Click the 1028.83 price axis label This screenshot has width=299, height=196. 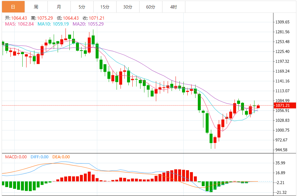(x=282, y=120)
